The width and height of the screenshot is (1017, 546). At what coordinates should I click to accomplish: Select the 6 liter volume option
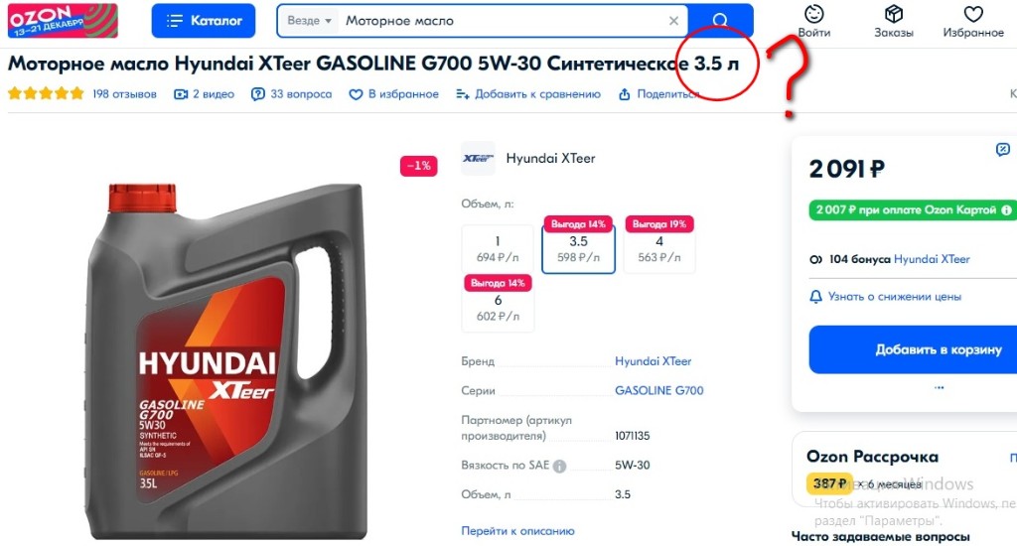pos(498,308)
